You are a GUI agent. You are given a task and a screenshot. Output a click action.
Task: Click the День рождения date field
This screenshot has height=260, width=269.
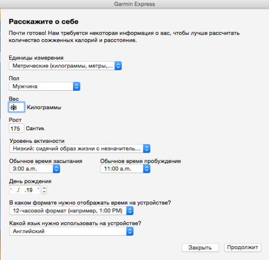25,189
